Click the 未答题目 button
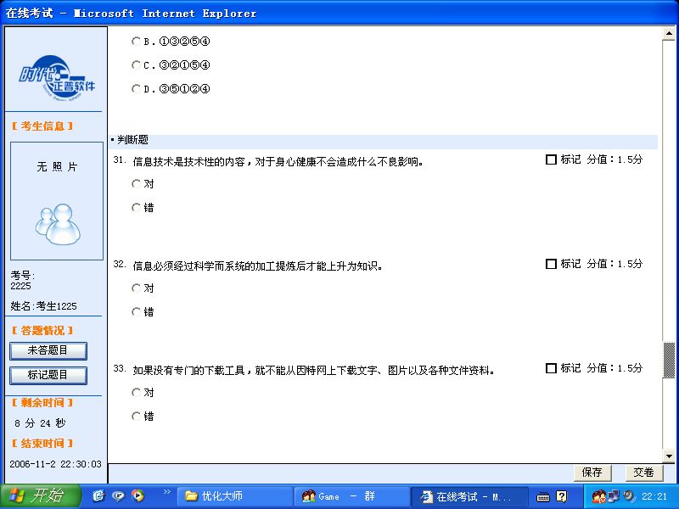 tap(48, 350)
